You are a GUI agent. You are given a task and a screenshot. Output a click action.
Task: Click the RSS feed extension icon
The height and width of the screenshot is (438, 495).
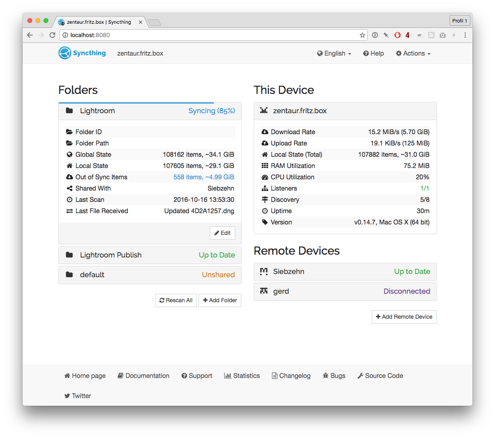point(431,35)
